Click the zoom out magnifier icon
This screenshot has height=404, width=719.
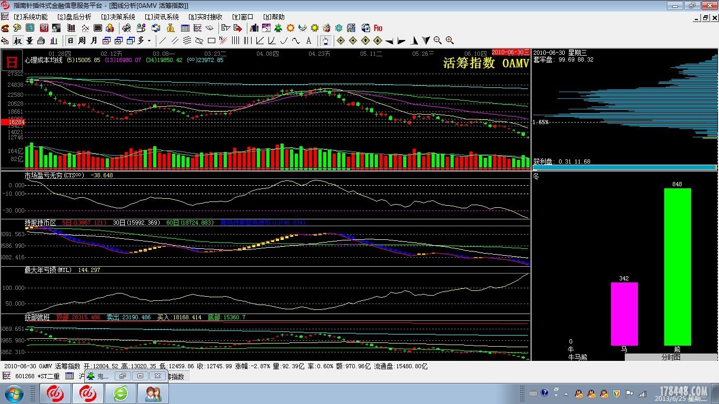pos(437,41)
